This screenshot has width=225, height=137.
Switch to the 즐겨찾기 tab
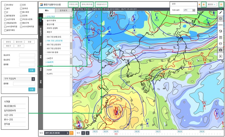tap(63, 10)
